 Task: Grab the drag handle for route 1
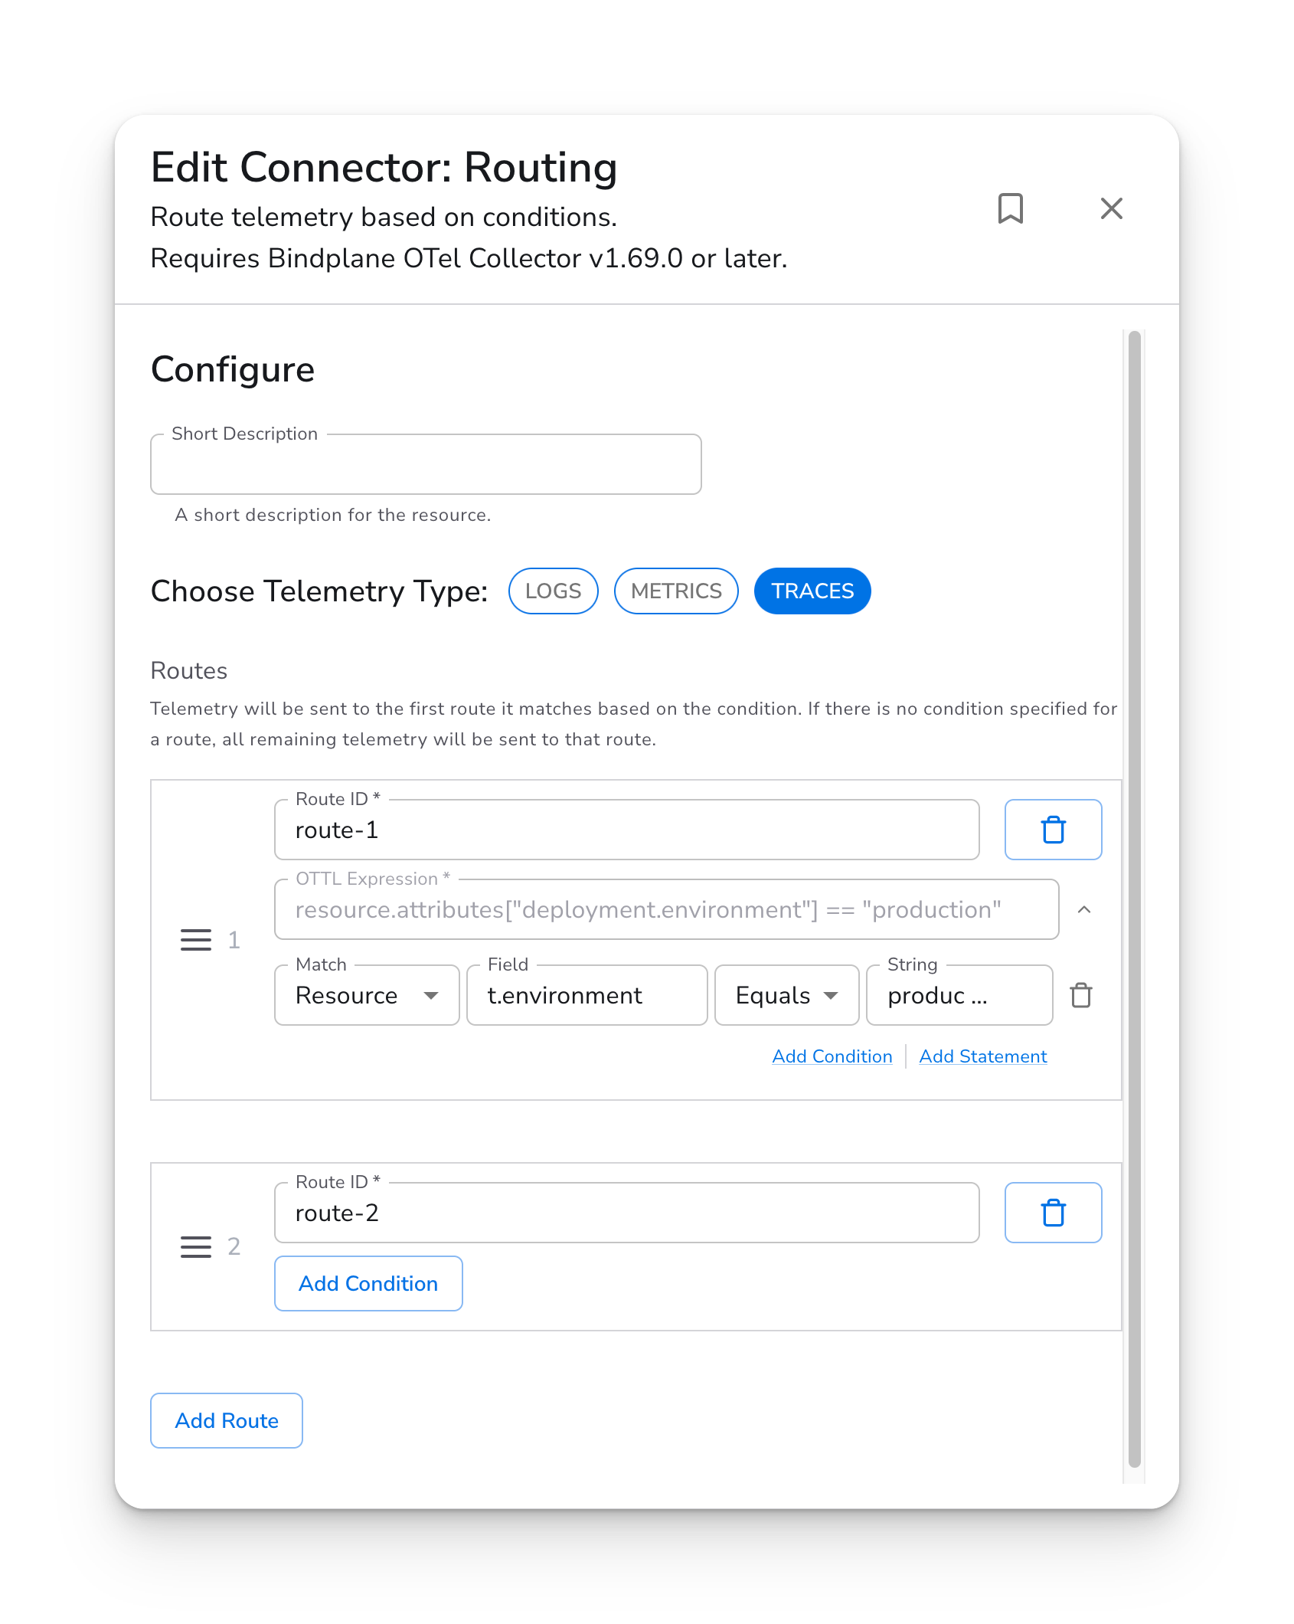coord(196,940)
